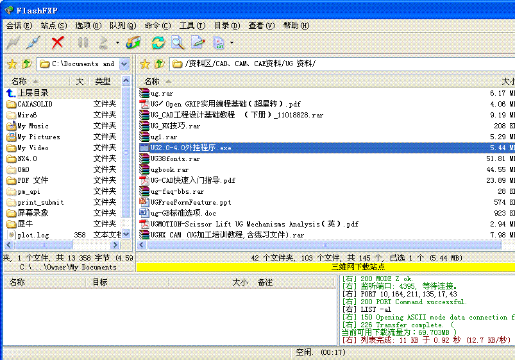The height and width of the screenshot is (360, 515).
Task: Open the transfer queue dropdown arrow
Action: tap(117, 43)
